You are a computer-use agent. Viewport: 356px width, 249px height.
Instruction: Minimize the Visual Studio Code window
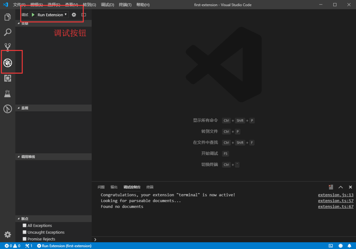click(321, 5)
